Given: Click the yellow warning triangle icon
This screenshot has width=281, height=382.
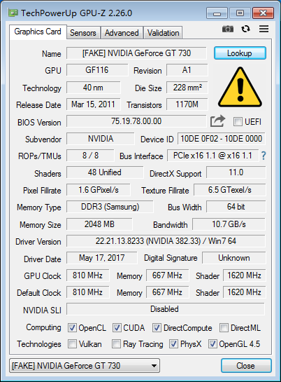Looking at the screenshot, I should pos(240,88).
